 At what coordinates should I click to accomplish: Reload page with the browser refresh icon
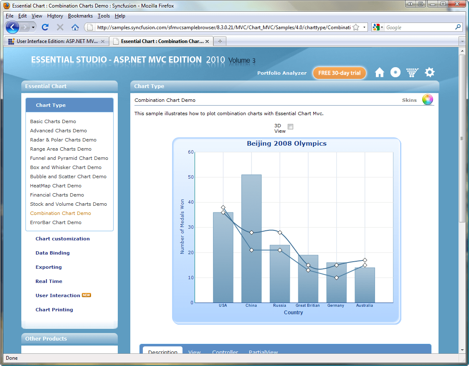coord(45,28)
